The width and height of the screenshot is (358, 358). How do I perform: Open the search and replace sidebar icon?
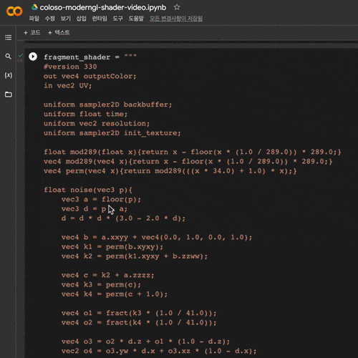point(8,57)
